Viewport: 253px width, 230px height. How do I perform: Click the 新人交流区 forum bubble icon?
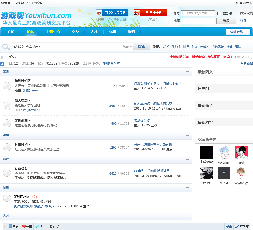pos(7,105)
